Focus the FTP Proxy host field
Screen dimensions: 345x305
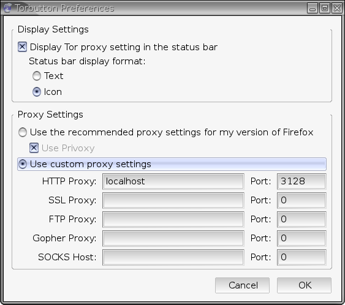(x=173, y=219)
